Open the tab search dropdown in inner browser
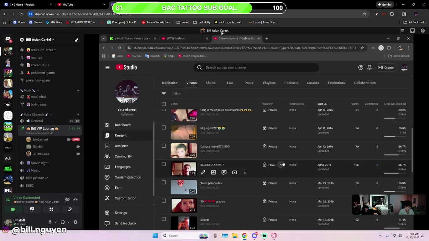 point(104,38)
